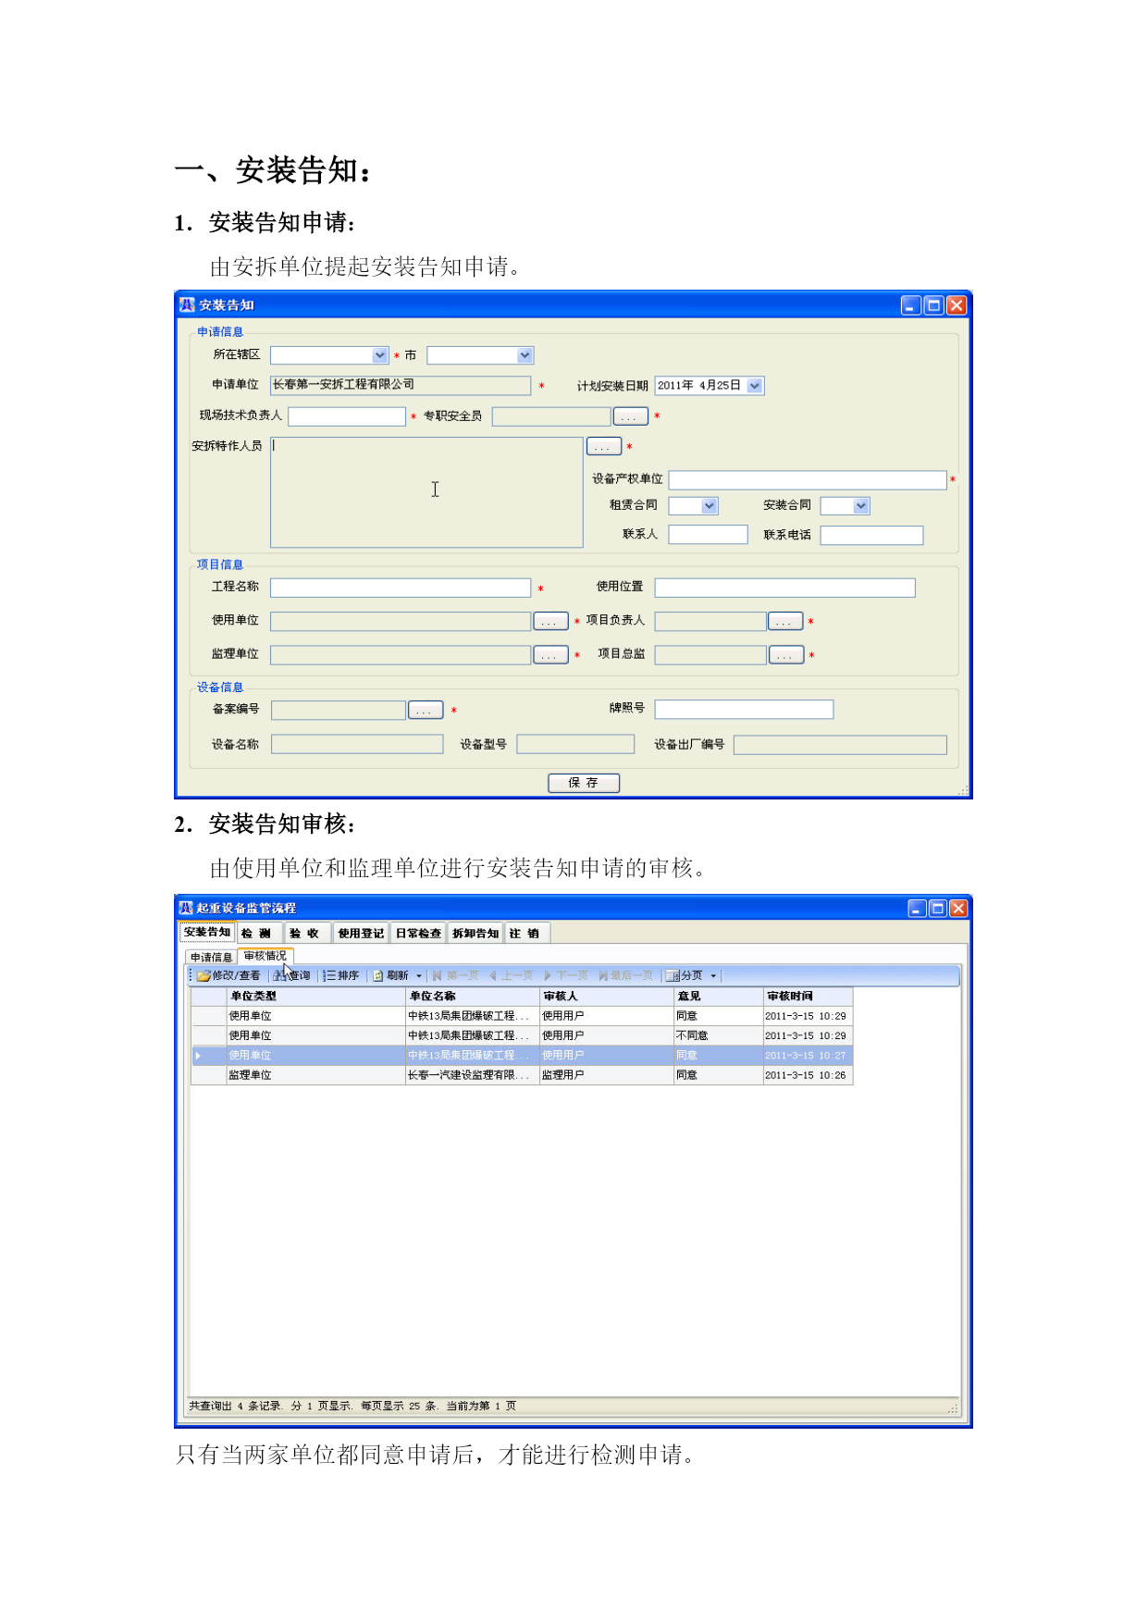
Task: Select the 监理单位 row in the table
Action: tap(522, 1075)
